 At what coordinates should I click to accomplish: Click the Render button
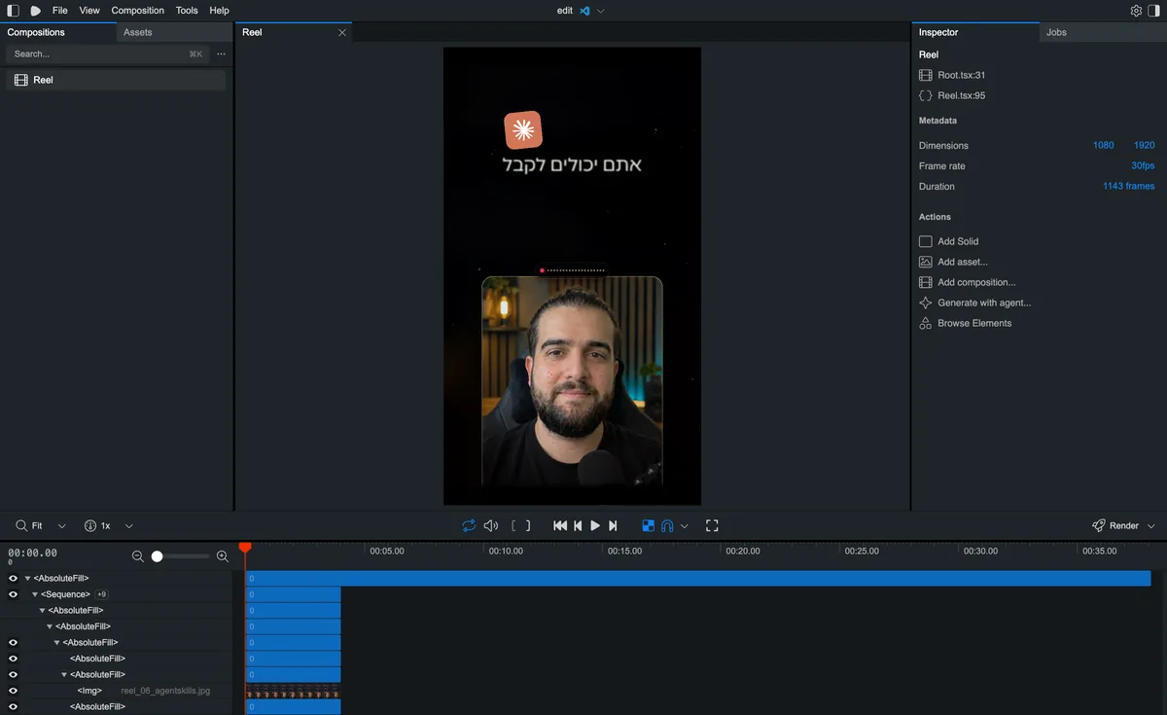[1123, 525]
